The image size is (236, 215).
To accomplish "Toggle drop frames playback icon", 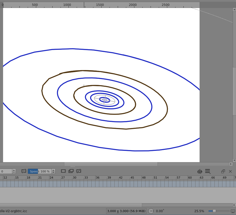I will point(24,171).
